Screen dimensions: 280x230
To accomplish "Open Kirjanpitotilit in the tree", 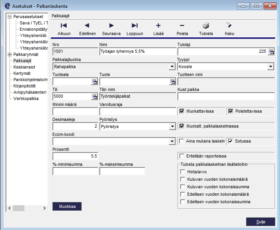I will point(24,86).
